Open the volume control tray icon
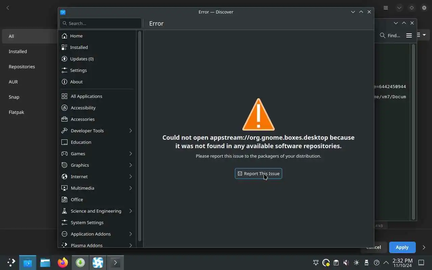The image size is (432, 270). 346,263
